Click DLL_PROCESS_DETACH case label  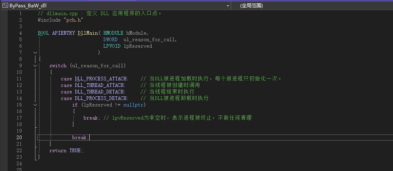click(101, 98)
